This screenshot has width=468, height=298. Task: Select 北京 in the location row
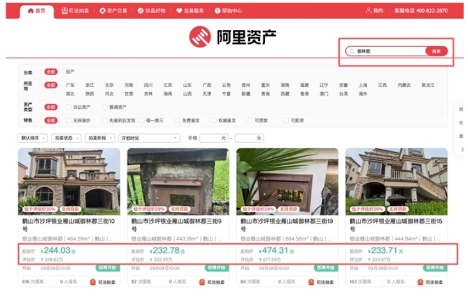point(109,85)
